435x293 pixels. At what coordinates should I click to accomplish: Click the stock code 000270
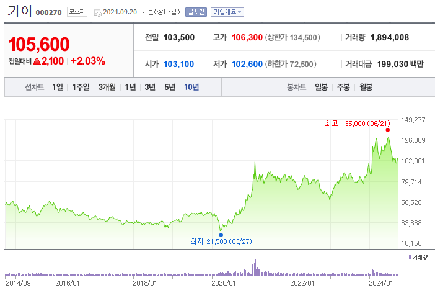coord(48,12)
